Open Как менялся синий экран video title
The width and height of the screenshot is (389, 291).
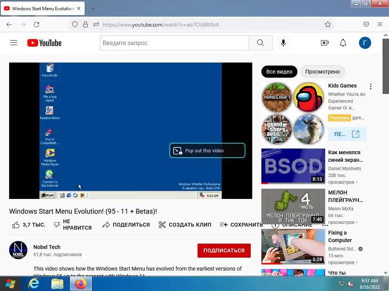pyautogui.click(x=345, y=156)
